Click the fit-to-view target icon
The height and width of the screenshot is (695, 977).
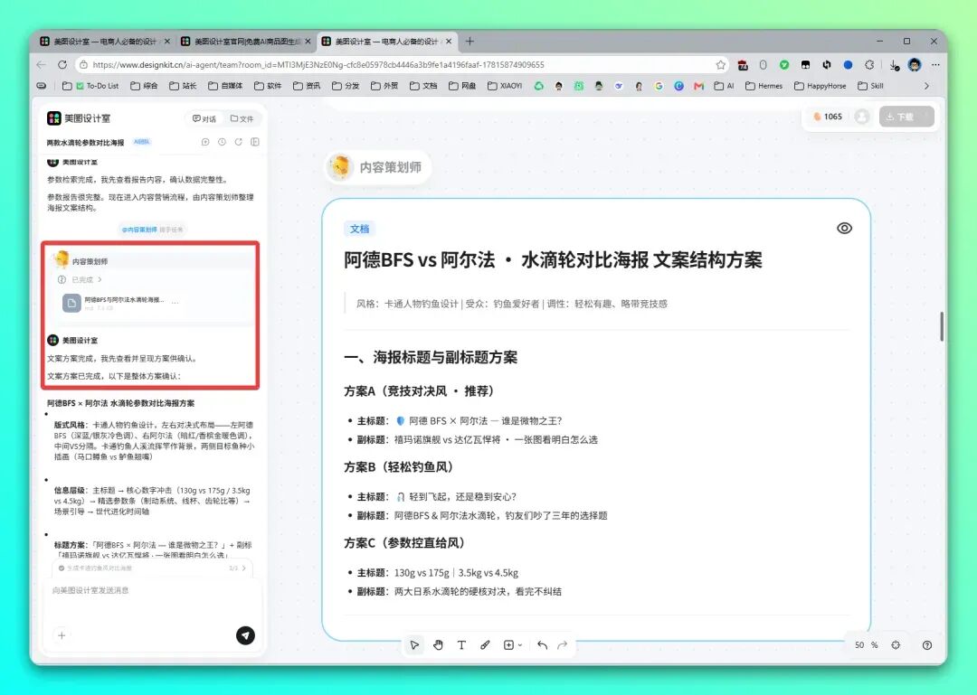(x=896, y=644)
